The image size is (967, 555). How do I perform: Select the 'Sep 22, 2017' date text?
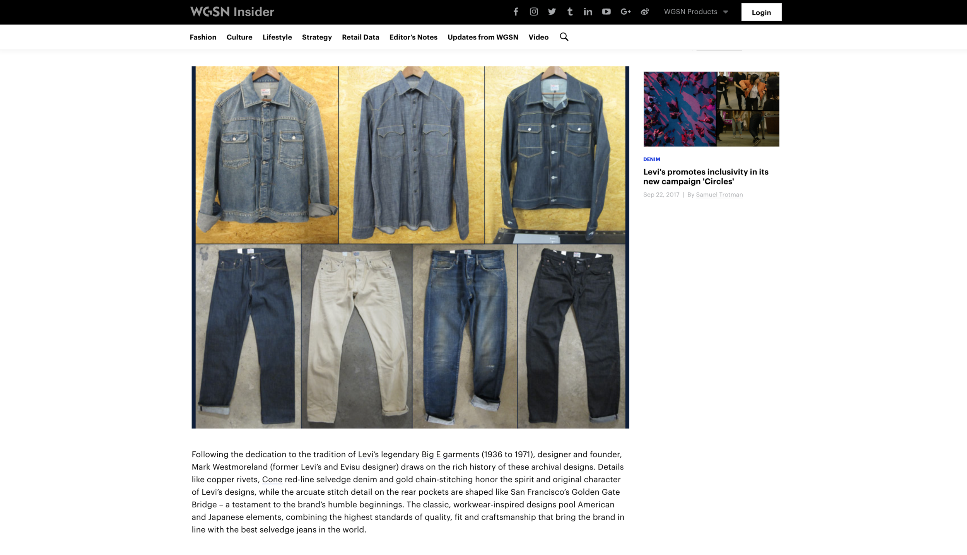661,195
